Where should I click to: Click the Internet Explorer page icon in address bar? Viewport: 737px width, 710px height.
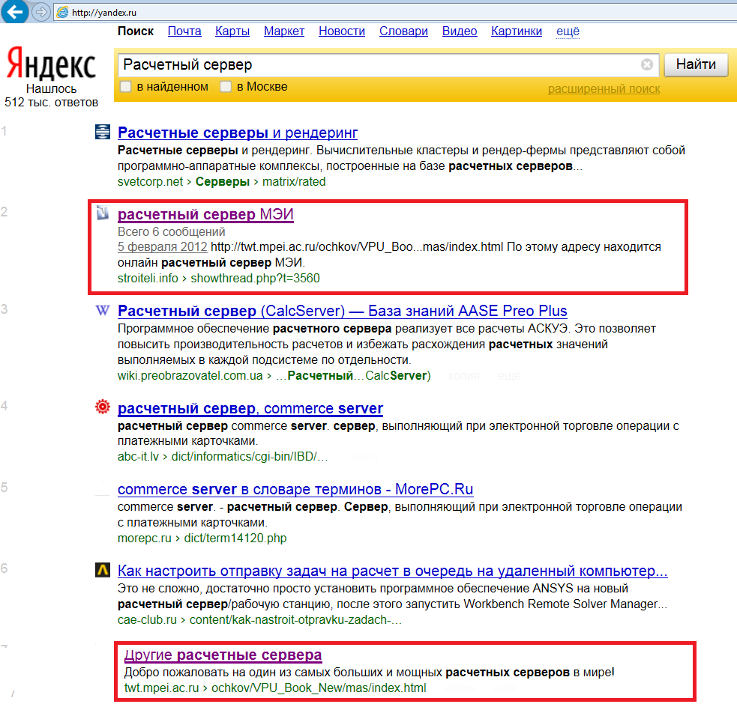pyautogui.click(x=62, y=13)
